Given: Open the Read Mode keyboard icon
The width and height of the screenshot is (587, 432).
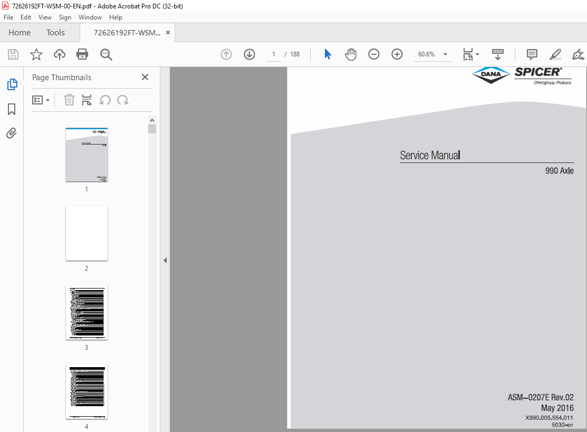Looking at the screenshot, I should pyautogui.click(x=497, y=54).
